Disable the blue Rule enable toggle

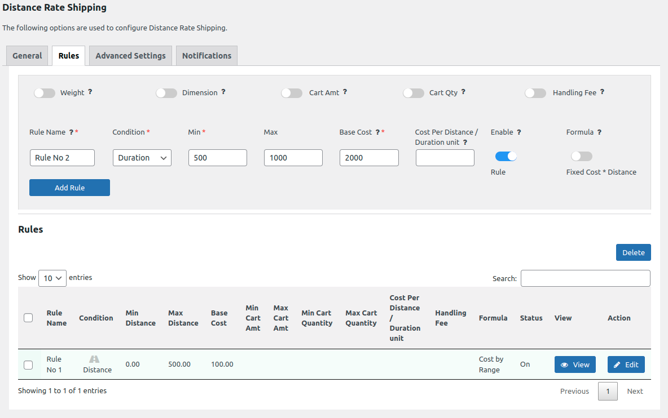506,156
